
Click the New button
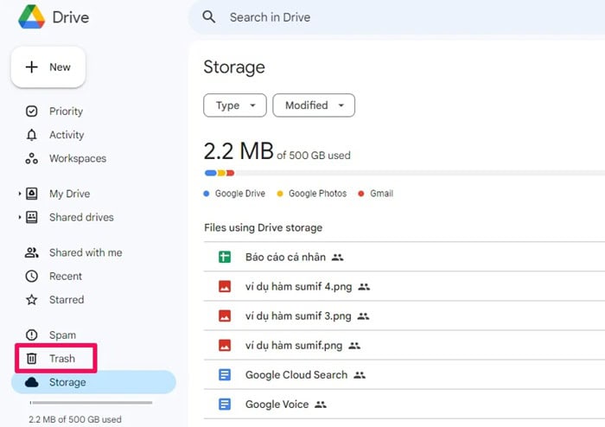(48, 67)
